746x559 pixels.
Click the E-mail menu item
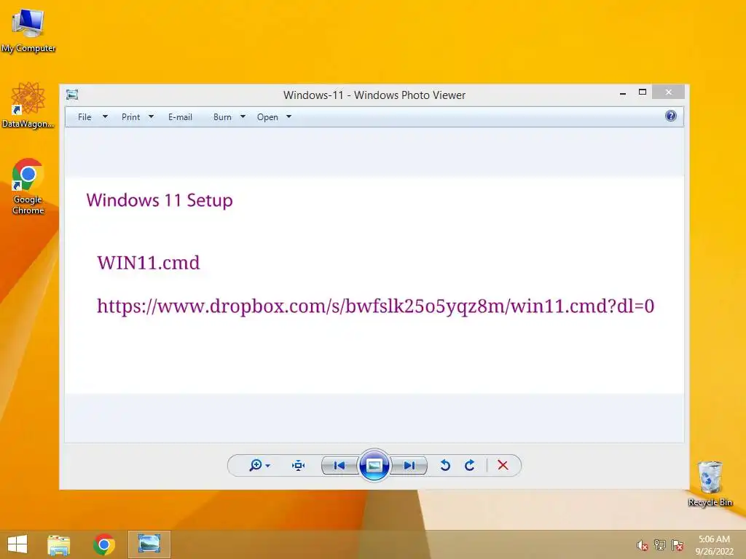pos(181,117)
